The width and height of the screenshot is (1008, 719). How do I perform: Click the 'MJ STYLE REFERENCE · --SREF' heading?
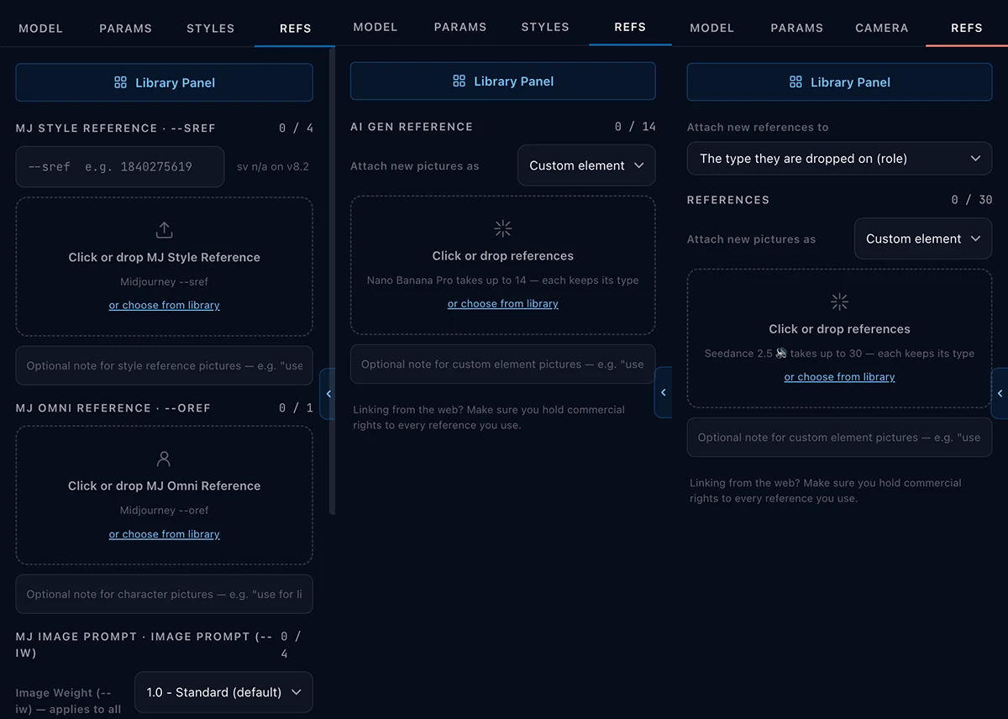pyautogui.click(x=116, y=129)
